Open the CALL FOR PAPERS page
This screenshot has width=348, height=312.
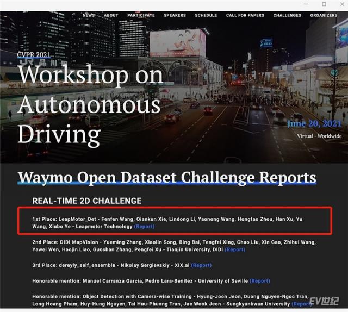coord(245,15)
